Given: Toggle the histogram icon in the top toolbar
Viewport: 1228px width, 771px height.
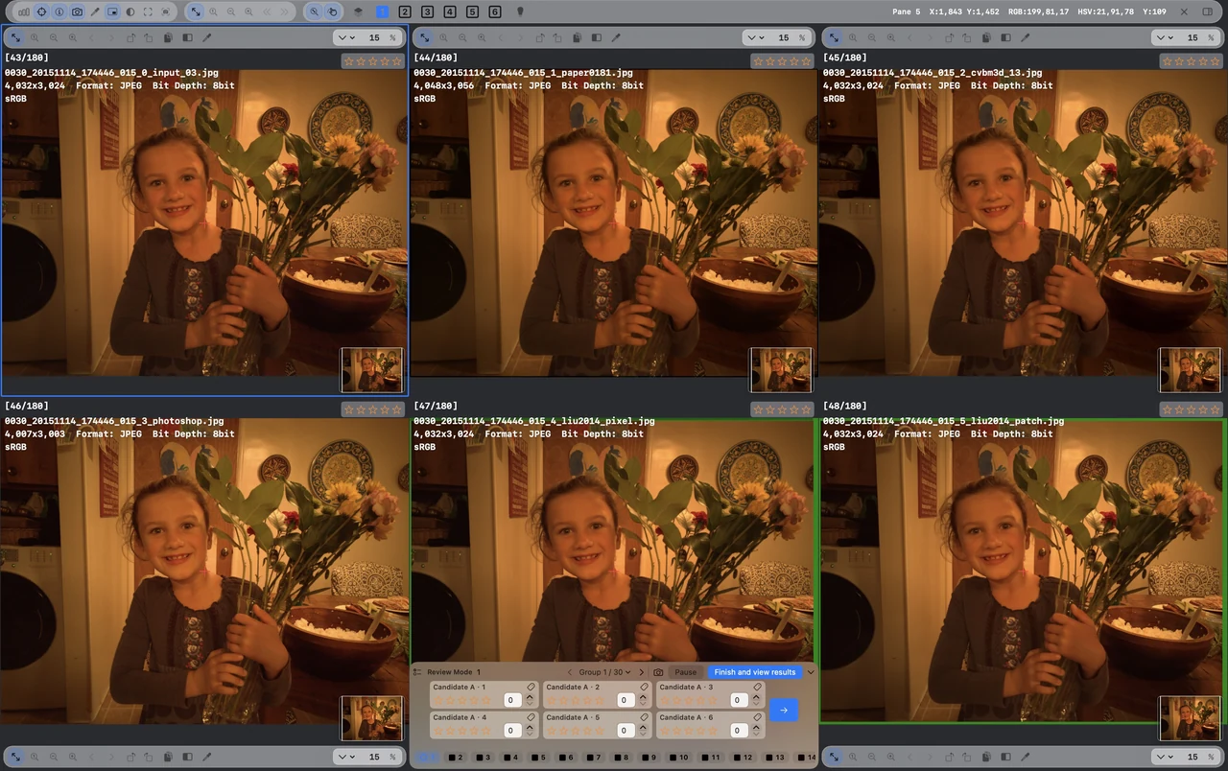Looking at the screenshot, I should (x=24, y=12).
